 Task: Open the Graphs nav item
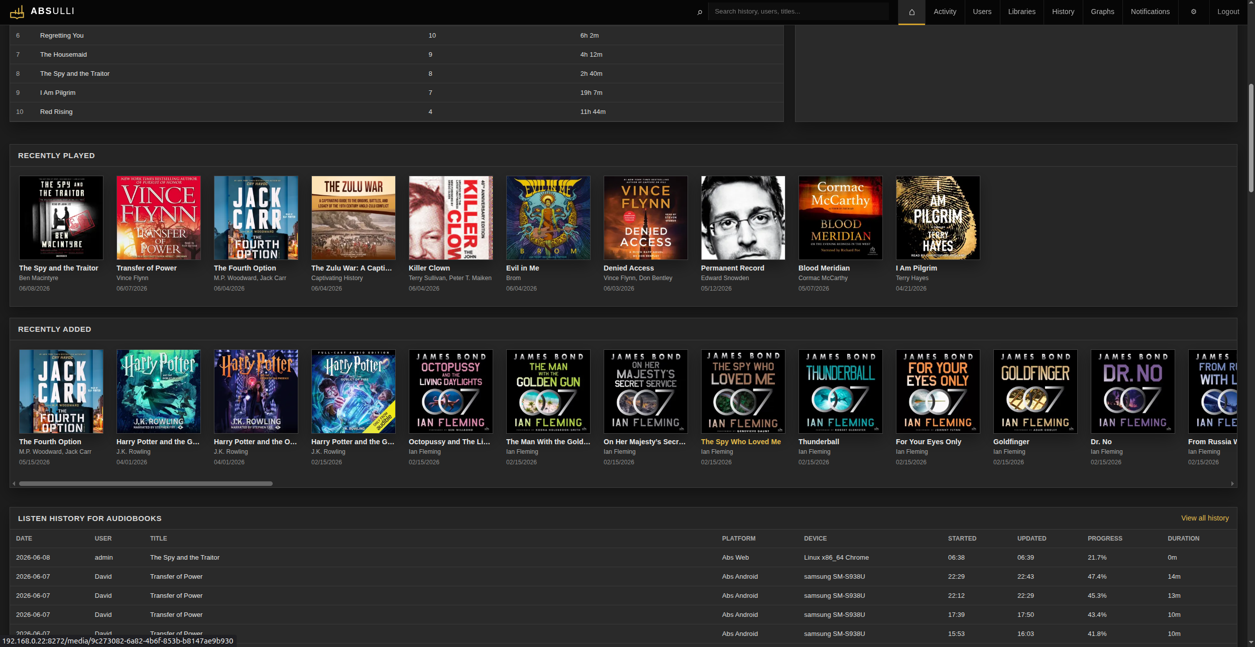click(1102, 12)
